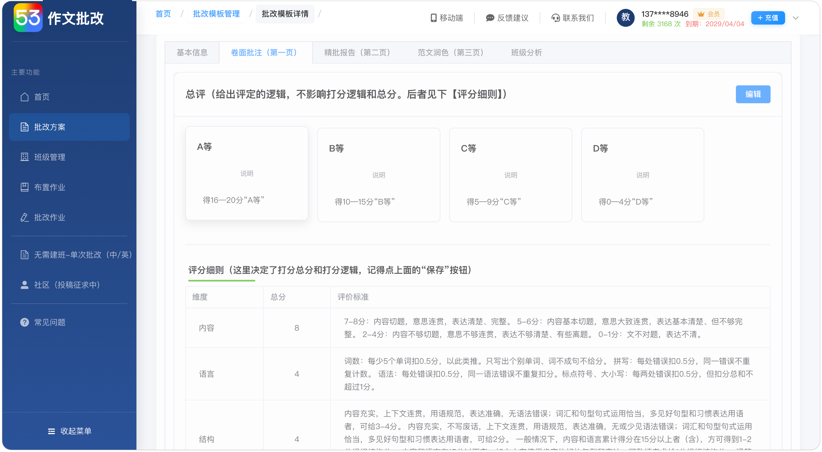Open 班级管理 in the sidebar
822x452 pixels.
pos(69,157)
